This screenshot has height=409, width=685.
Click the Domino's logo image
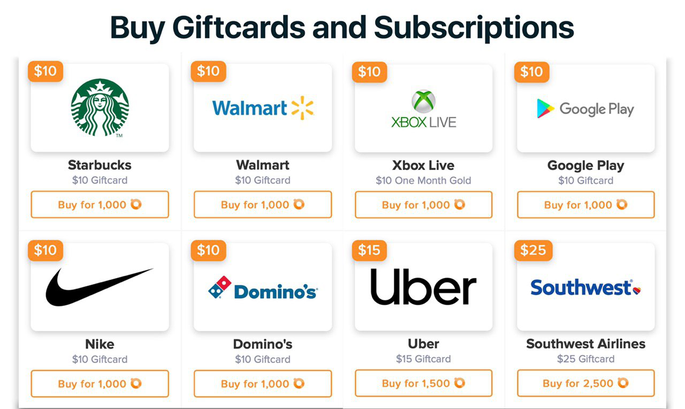click(262, 288)
